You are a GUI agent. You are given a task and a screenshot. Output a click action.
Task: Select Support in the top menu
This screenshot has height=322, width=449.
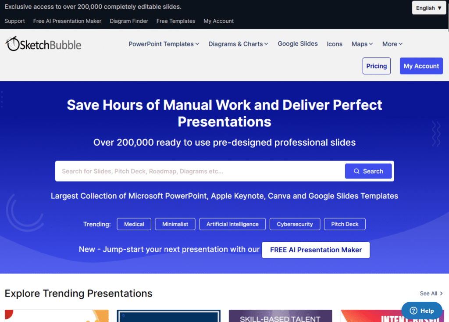tap(14, 21)
